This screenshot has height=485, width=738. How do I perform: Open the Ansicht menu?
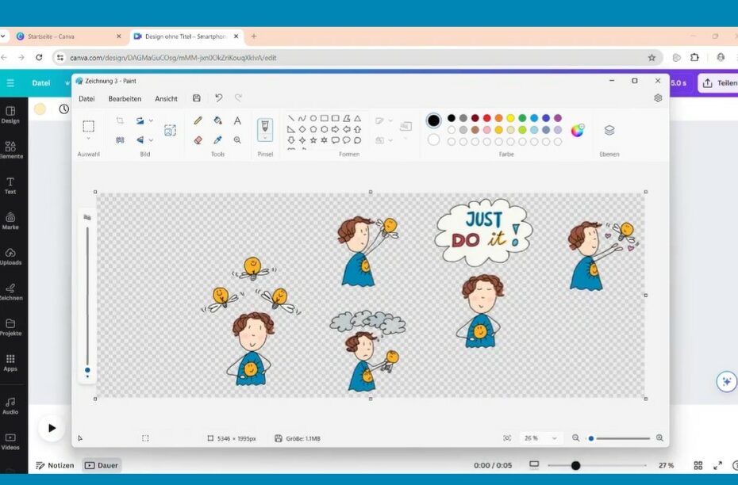166,98
